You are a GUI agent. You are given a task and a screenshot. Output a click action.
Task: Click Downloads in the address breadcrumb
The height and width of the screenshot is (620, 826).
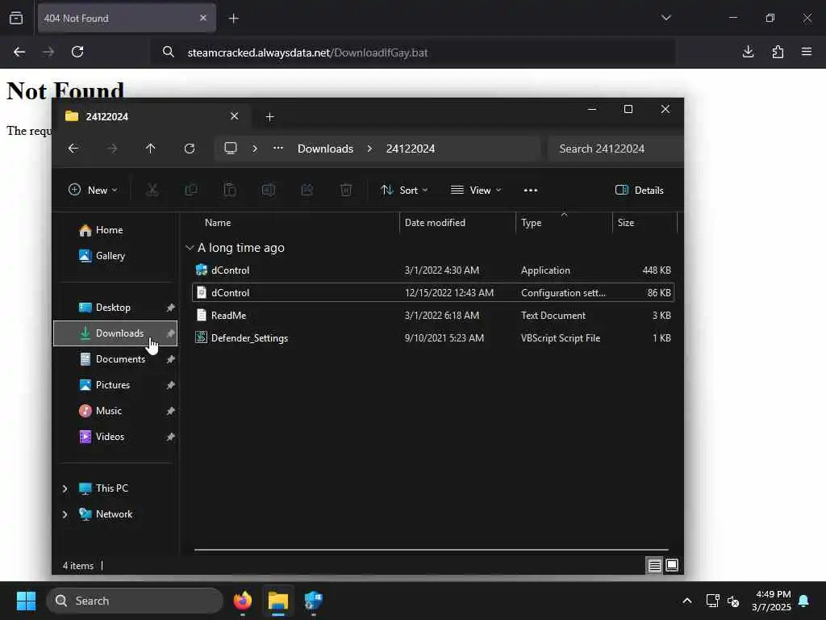click(325, 149)
